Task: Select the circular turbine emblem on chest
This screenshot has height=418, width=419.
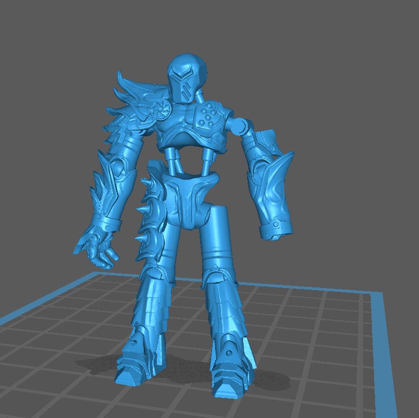Action: (x=157, y=110)
